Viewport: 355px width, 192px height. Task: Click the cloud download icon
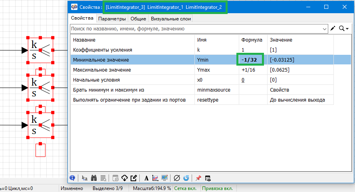click(125, 178)
